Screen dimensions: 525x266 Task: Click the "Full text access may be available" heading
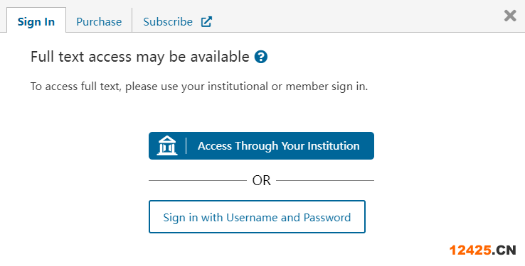139,57
